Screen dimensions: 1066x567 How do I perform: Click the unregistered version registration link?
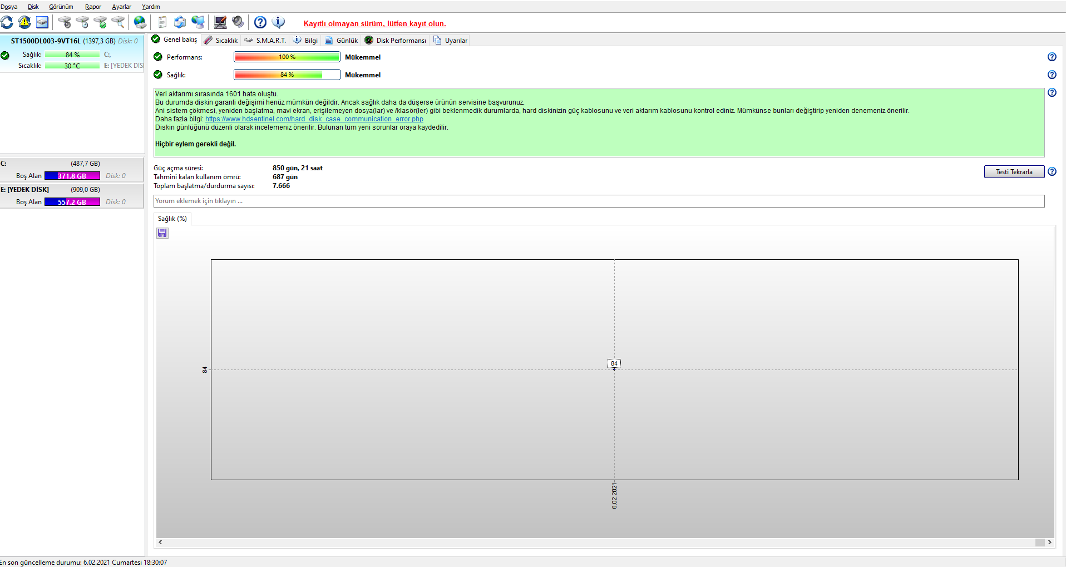coord(375,23)
